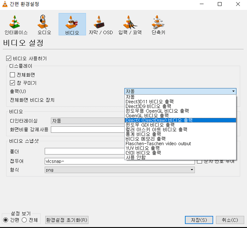
Task: Enable the 전체화면 checkbox
Action: 12,75
